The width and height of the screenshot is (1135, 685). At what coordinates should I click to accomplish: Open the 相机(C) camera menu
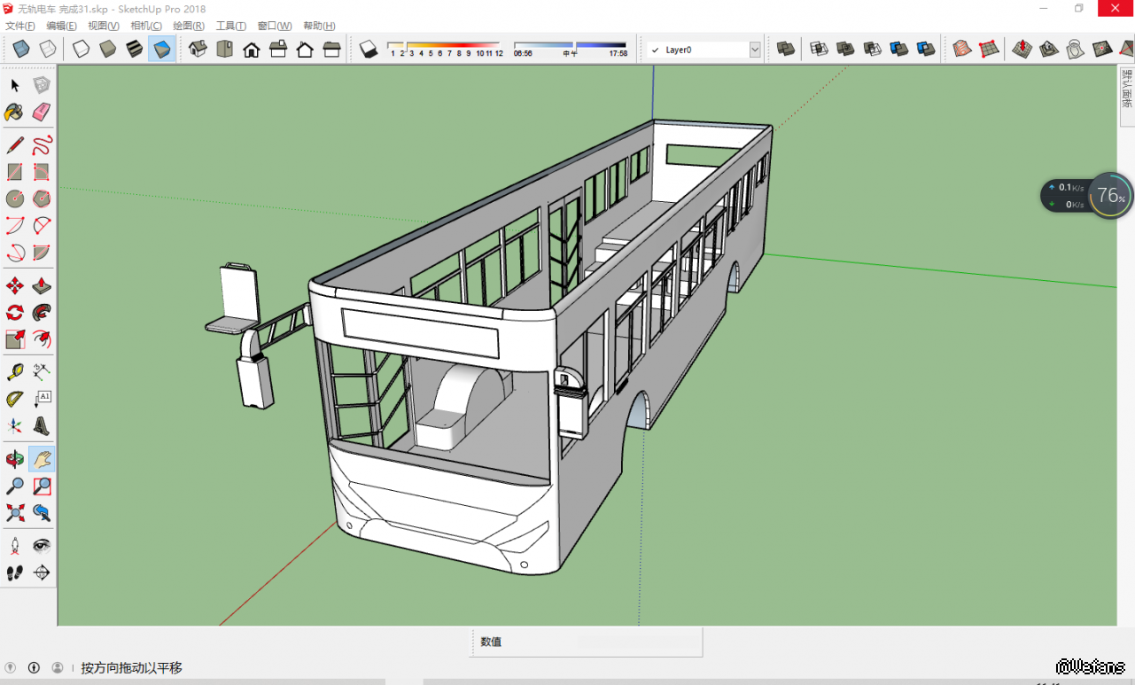[x=145, y=26]
